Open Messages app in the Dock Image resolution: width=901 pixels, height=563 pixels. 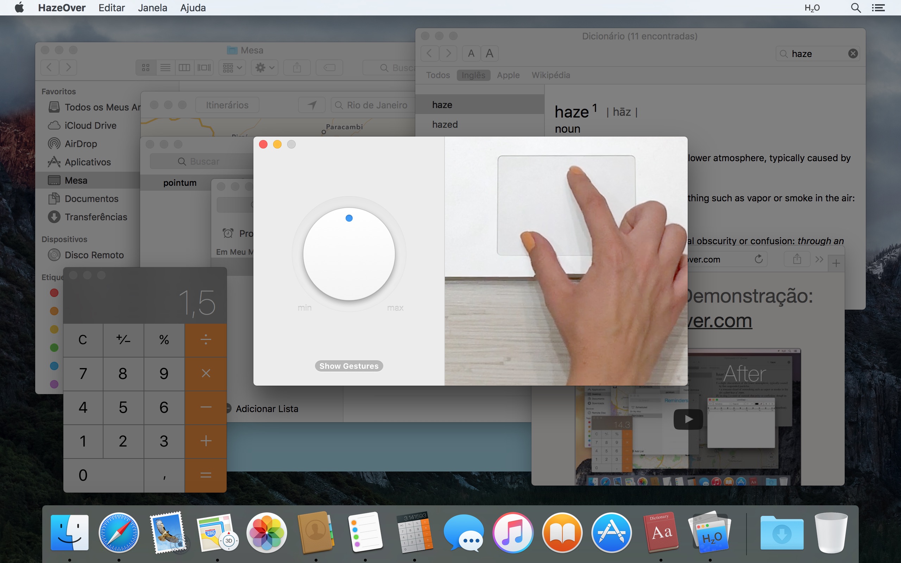[464, 532]
